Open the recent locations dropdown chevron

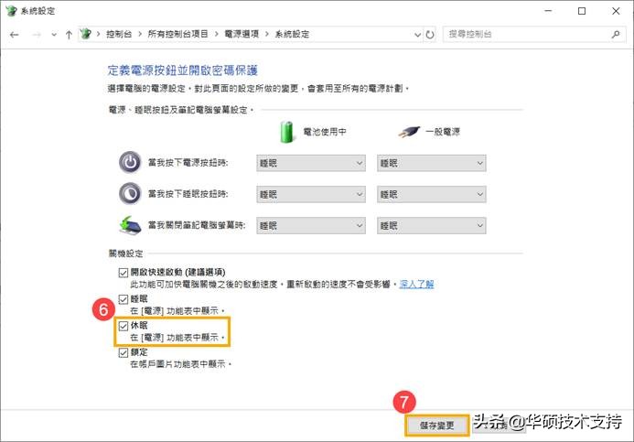[x=54, y=35]
